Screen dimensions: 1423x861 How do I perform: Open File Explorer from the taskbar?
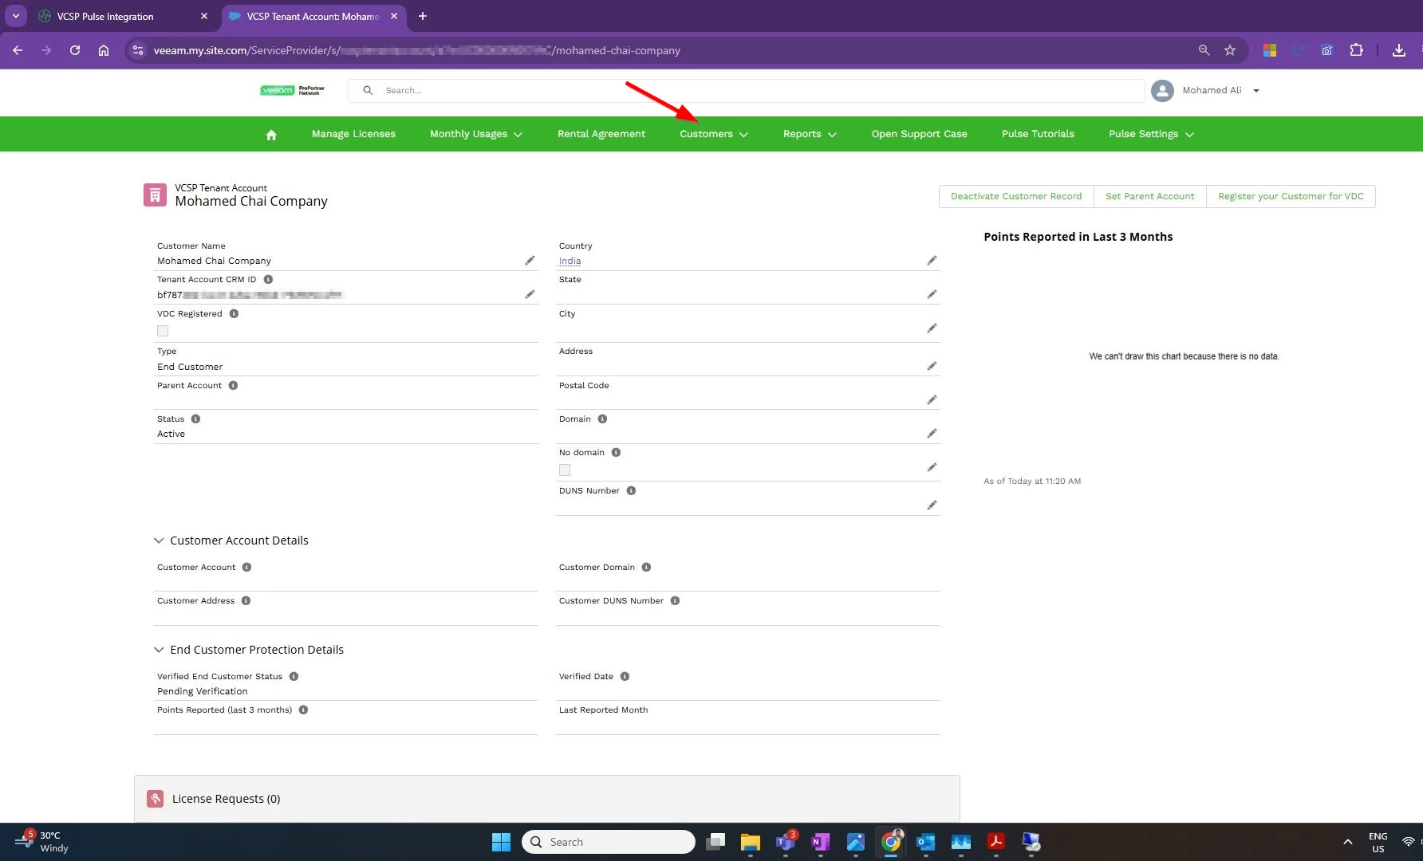pos(751,842)
